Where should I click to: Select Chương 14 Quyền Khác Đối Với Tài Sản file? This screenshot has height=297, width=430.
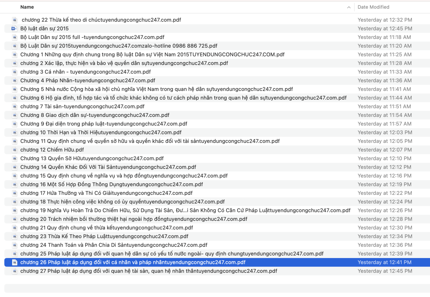tap(108, 167)
